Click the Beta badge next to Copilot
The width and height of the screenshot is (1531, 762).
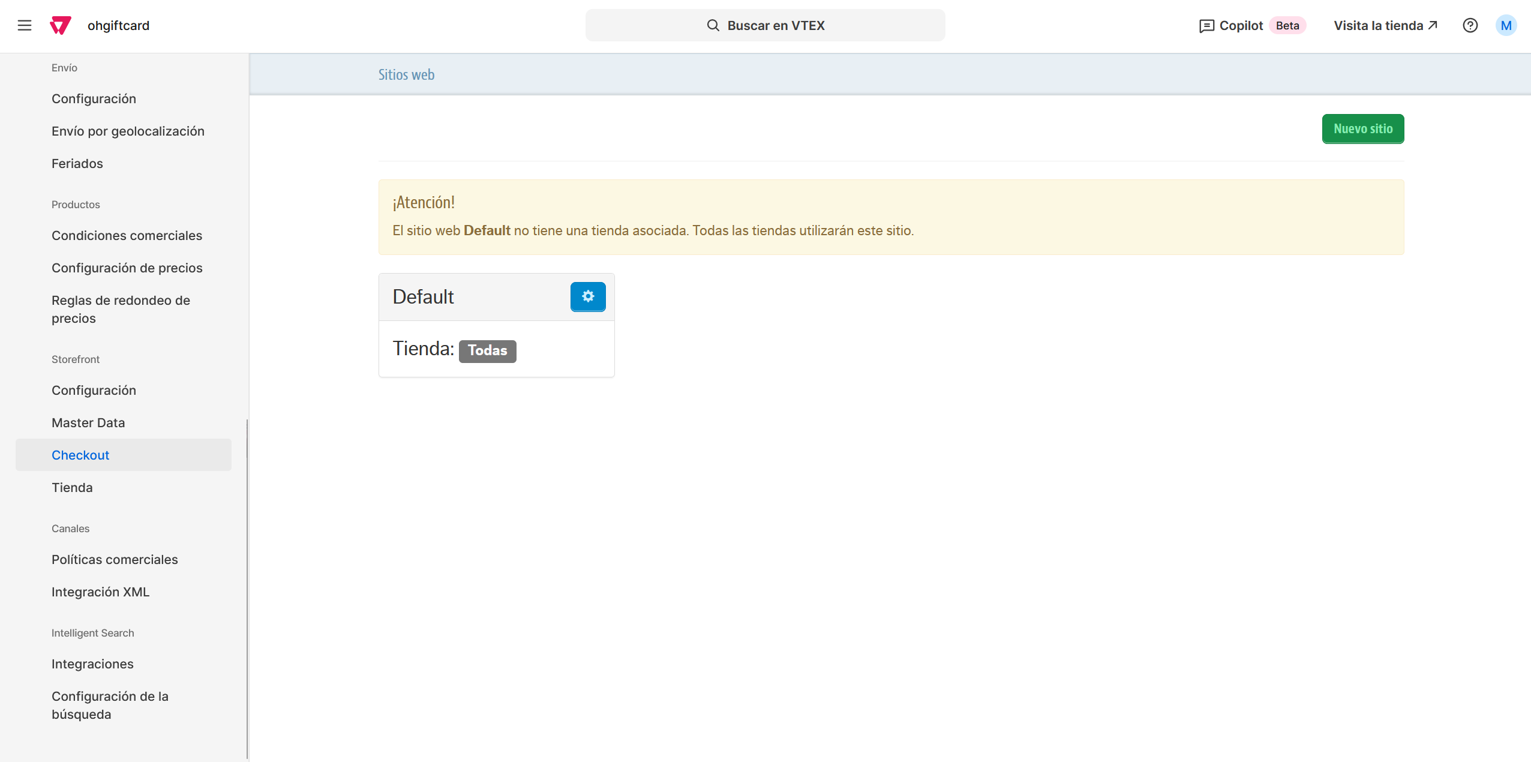coord(1287,25)
